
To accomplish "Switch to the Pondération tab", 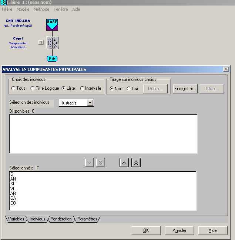I will click(61, 219).
